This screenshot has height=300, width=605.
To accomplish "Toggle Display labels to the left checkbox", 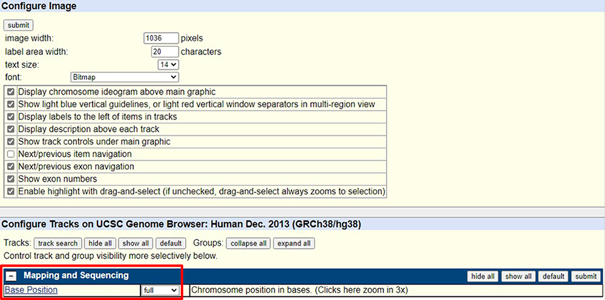I will click(10, 116).
